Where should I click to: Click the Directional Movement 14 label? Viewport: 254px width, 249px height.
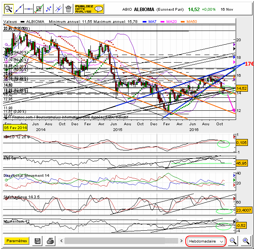[26, 176]
